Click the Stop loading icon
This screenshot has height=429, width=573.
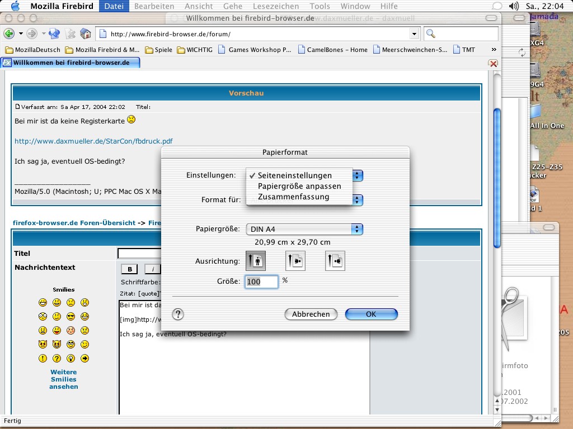click(70, 34)
